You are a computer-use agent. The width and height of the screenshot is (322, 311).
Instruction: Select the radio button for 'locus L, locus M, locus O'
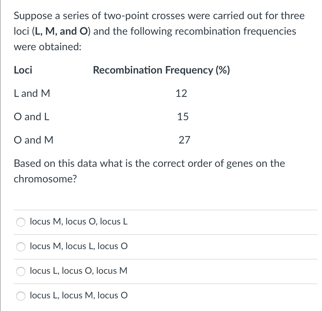coord(20,296)
